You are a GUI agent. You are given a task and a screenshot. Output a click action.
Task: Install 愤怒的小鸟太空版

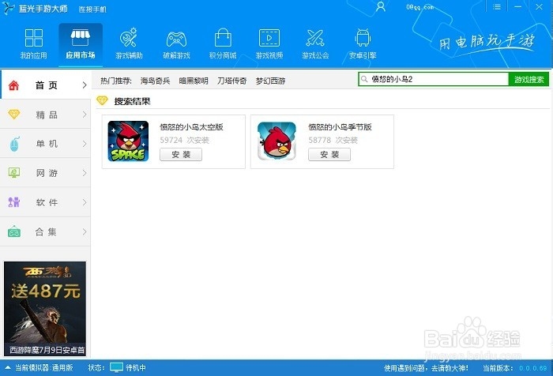(x=181, y=155)
